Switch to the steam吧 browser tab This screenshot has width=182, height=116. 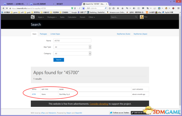click(x=42, y=4)
